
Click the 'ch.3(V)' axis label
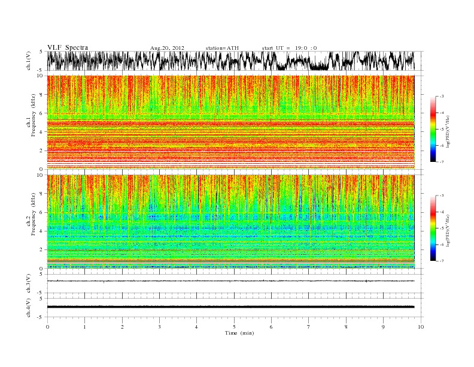tap(29, 284)
